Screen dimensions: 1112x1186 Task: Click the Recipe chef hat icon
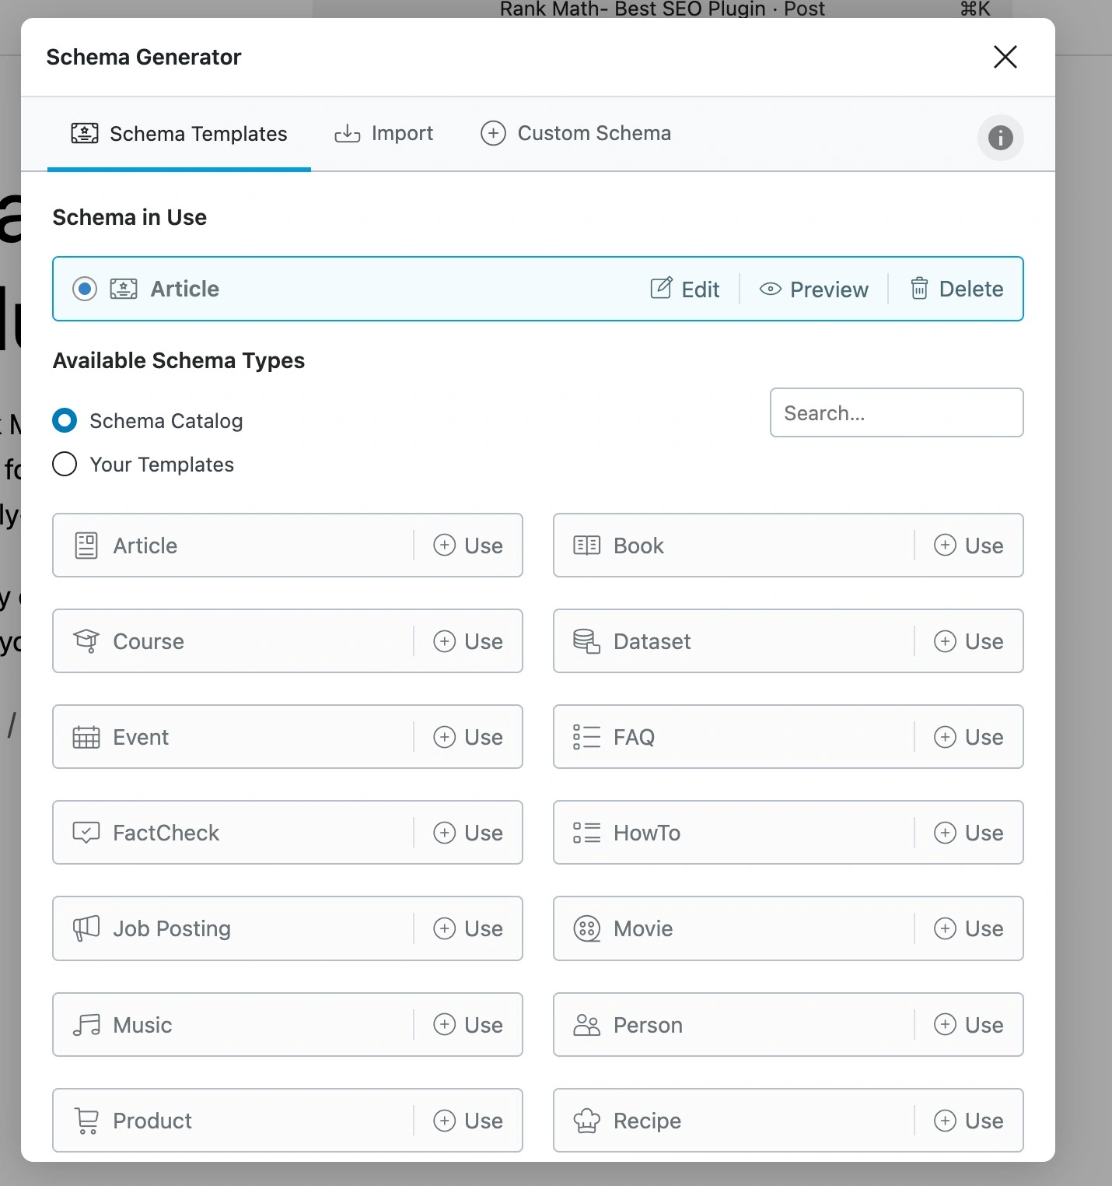tap(586, 1121)
